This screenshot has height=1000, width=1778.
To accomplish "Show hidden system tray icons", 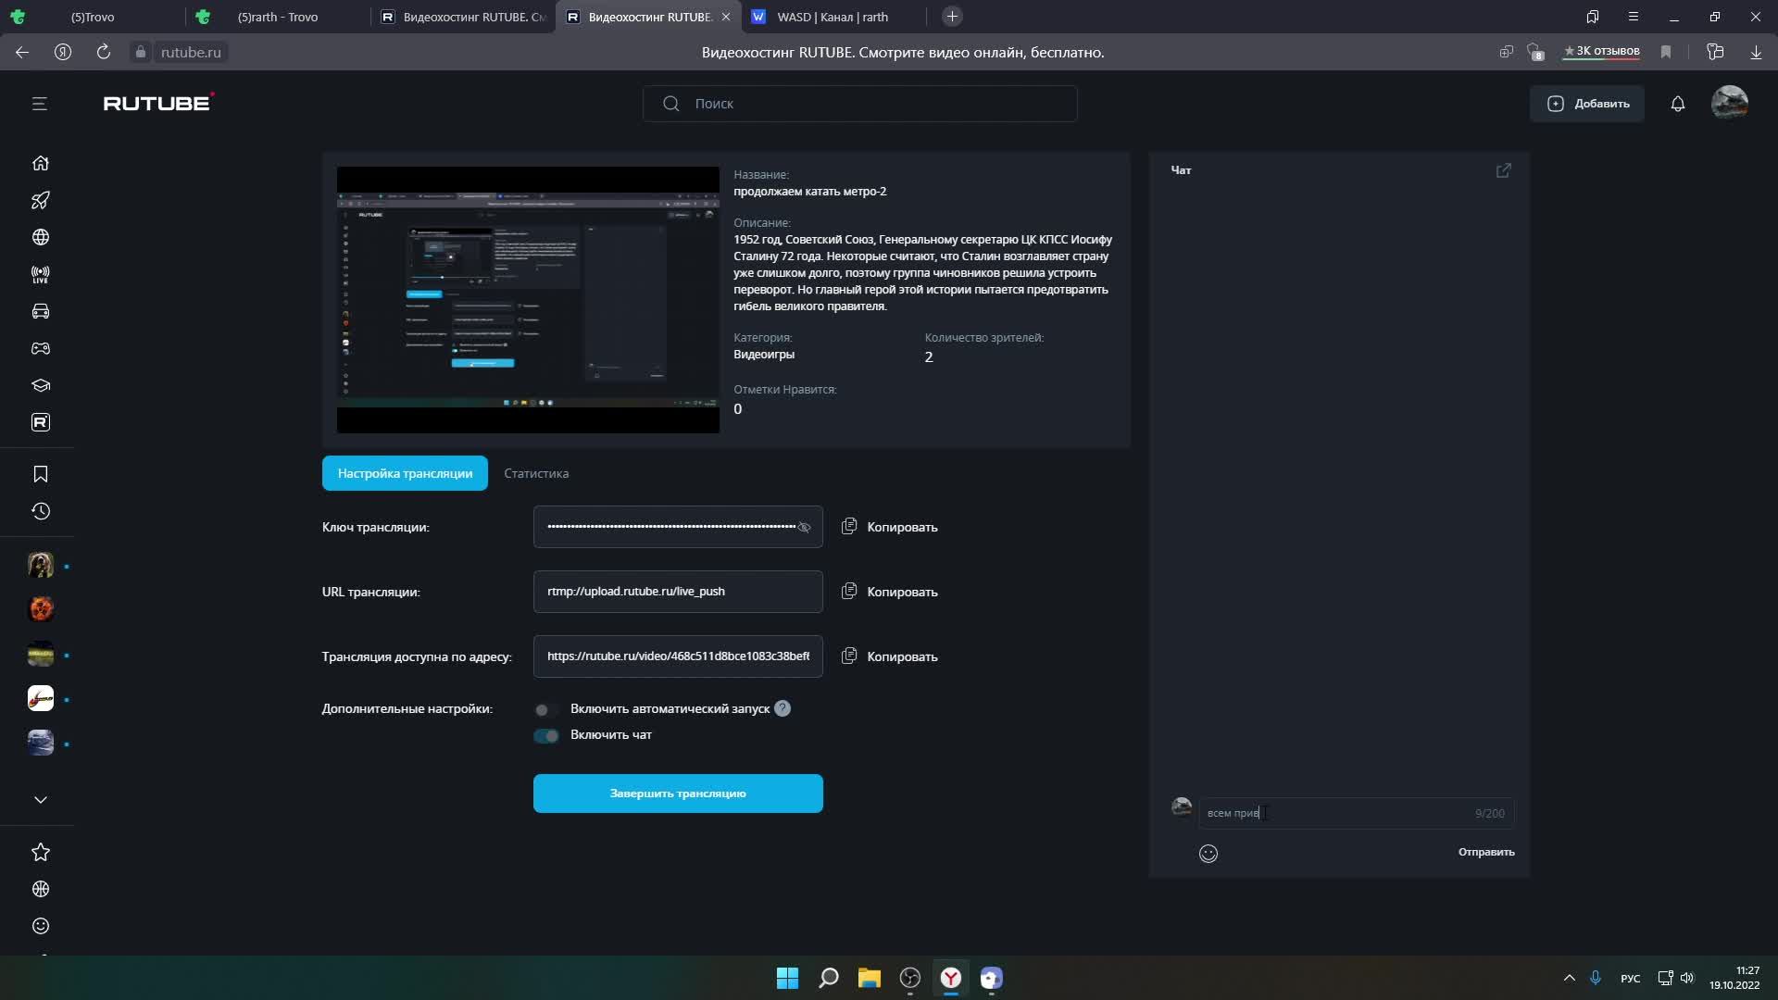I will tap(1569, 978).
